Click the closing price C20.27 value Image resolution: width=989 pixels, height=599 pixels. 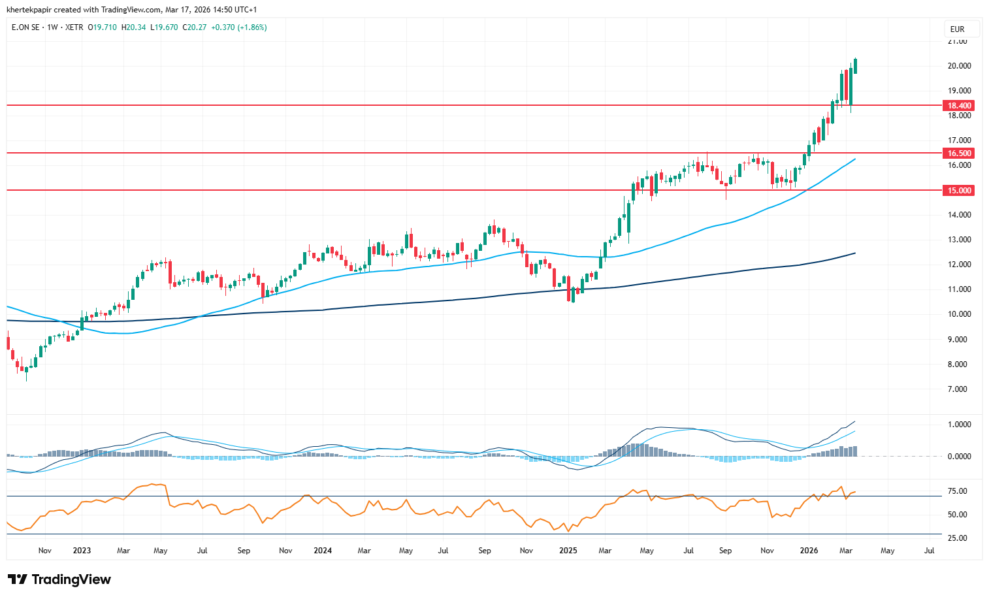click(x=195, y=27)
